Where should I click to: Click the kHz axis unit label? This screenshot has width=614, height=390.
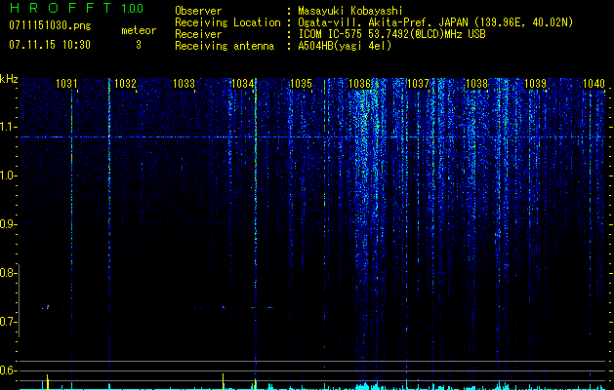pyautogui.click(x=9, y=79)
